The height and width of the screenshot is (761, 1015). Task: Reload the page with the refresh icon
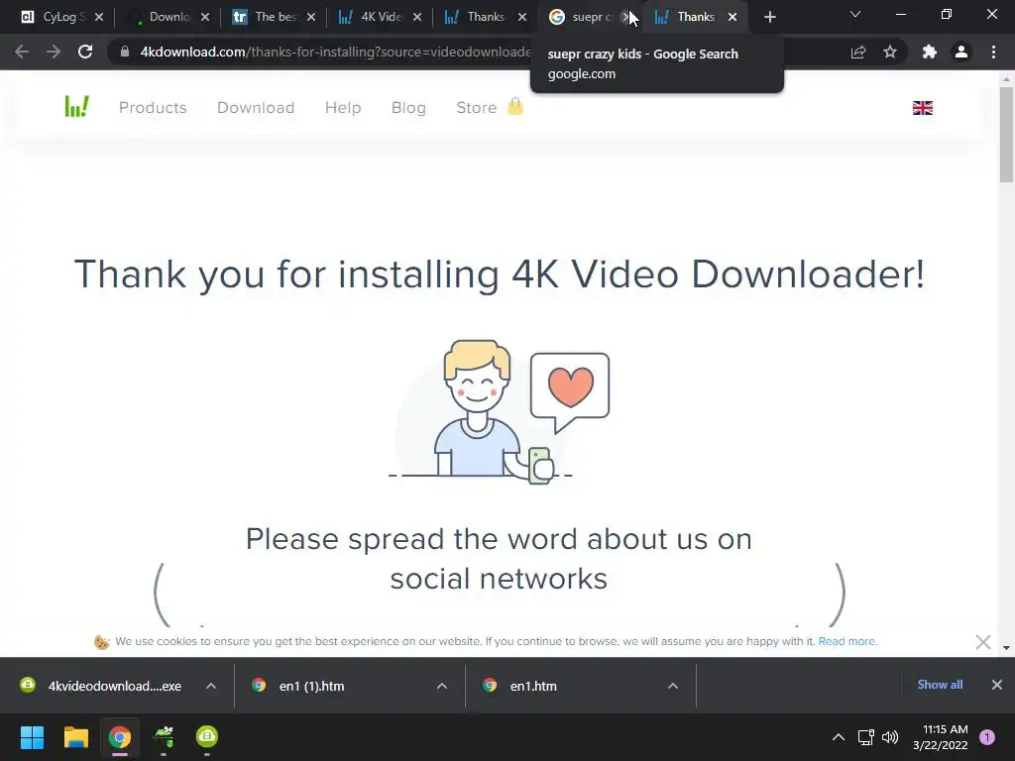coord(85,52)
